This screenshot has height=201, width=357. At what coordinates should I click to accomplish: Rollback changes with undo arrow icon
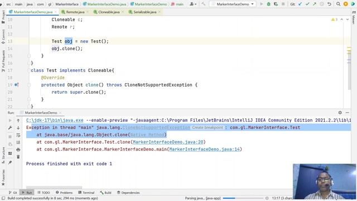[x=329, y=4]
